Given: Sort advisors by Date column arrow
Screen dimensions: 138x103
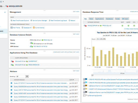Looking at the screenshot, I should (x=73, y=80).
